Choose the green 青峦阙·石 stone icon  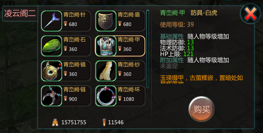pyautogui.click(x=52, y=46)
